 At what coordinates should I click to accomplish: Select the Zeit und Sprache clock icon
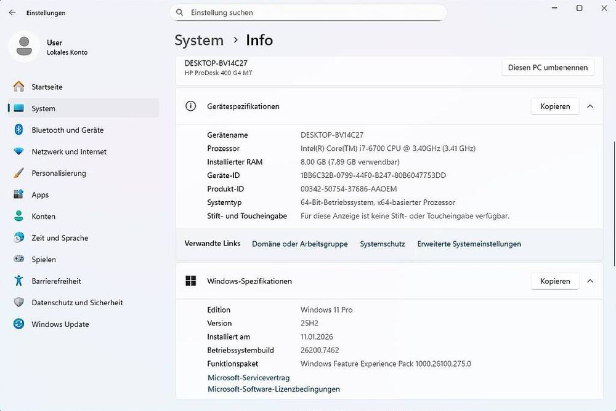point(19,237)
